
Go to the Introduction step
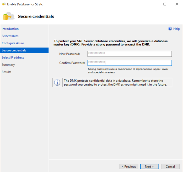tap(10, 29)
